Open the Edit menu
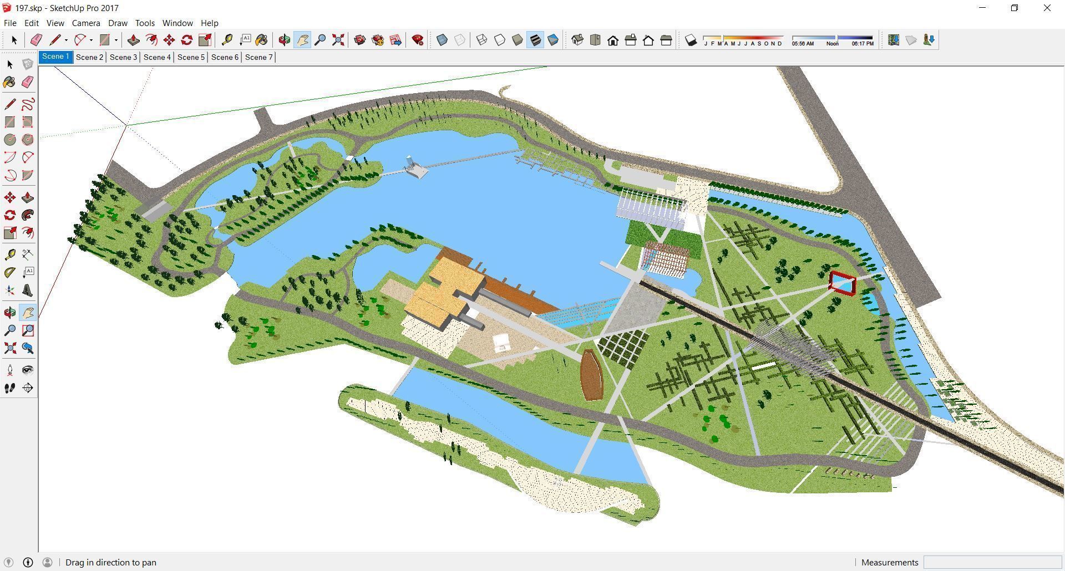1065x571 pixels. coord(31,23)
